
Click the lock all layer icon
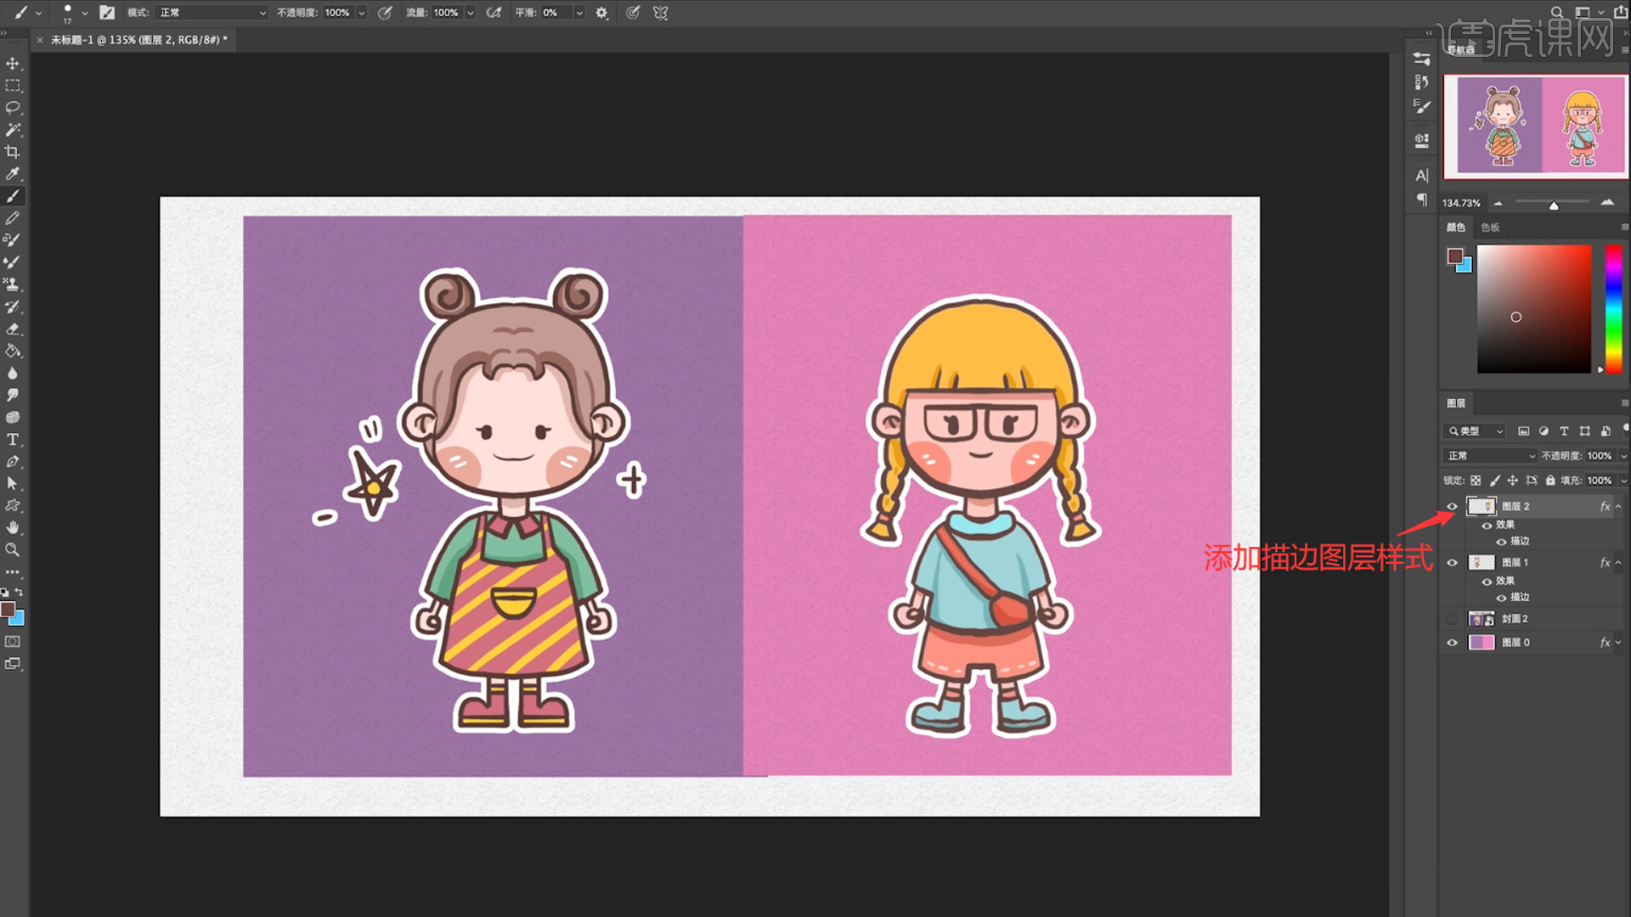(x=1550, y=481)
